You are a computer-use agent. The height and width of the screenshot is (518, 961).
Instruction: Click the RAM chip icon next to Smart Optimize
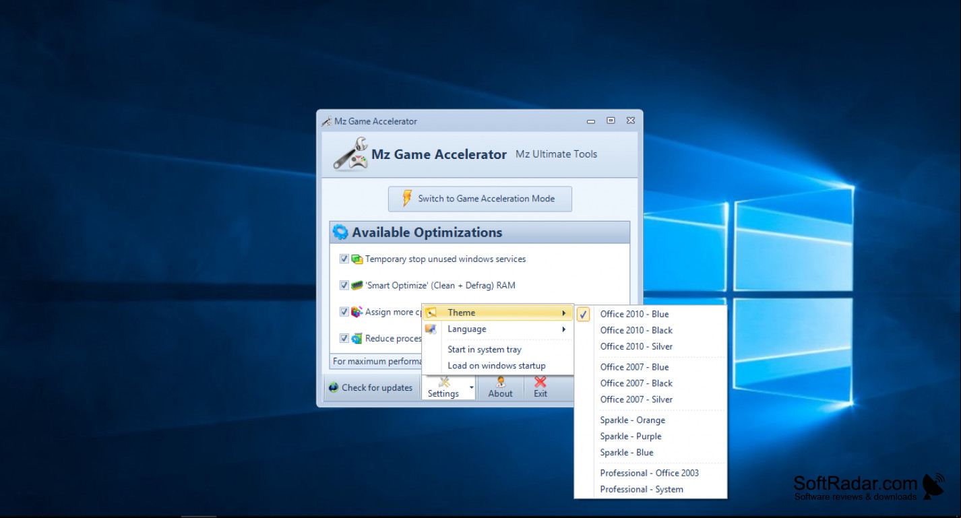tap(357, 285)
